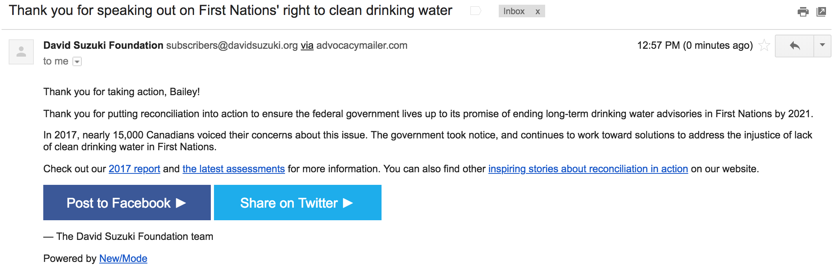837x269 pixels.
Task: Open the email in a new window
Action: click(x=821, y=12)
